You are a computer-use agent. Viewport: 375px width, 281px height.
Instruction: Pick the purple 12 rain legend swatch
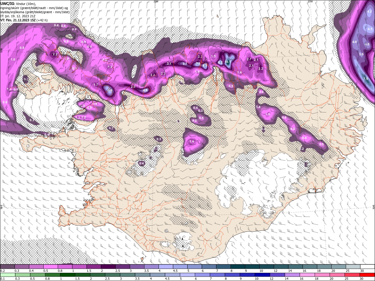tap(277, 275)
